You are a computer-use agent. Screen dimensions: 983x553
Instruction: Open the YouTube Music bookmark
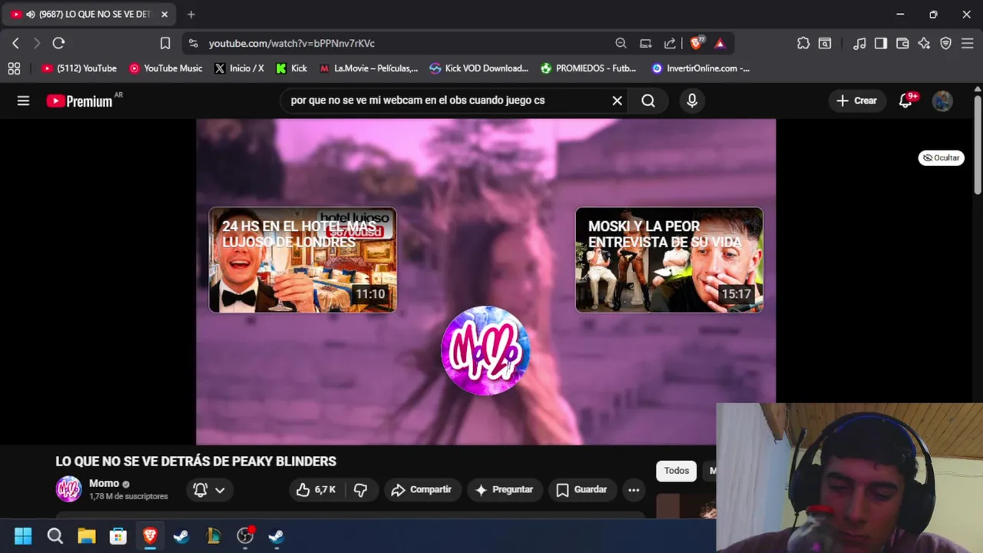tap(165, 68)
